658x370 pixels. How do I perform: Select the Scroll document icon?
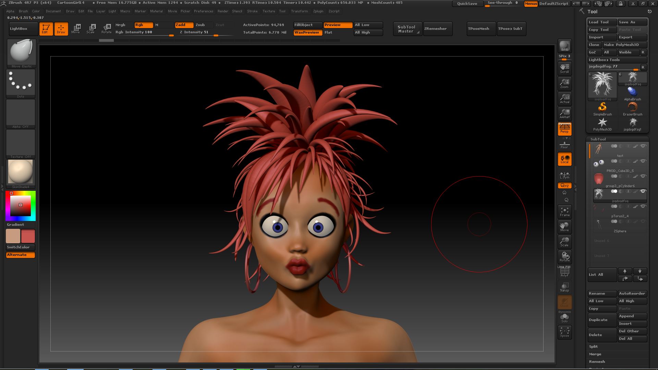(564, 69)
